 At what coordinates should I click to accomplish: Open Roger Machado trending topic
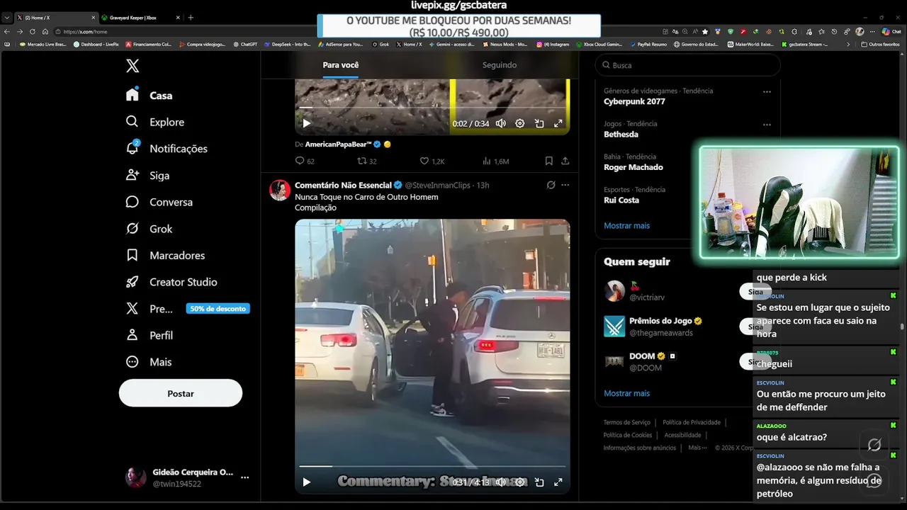(x=633, y=167)
